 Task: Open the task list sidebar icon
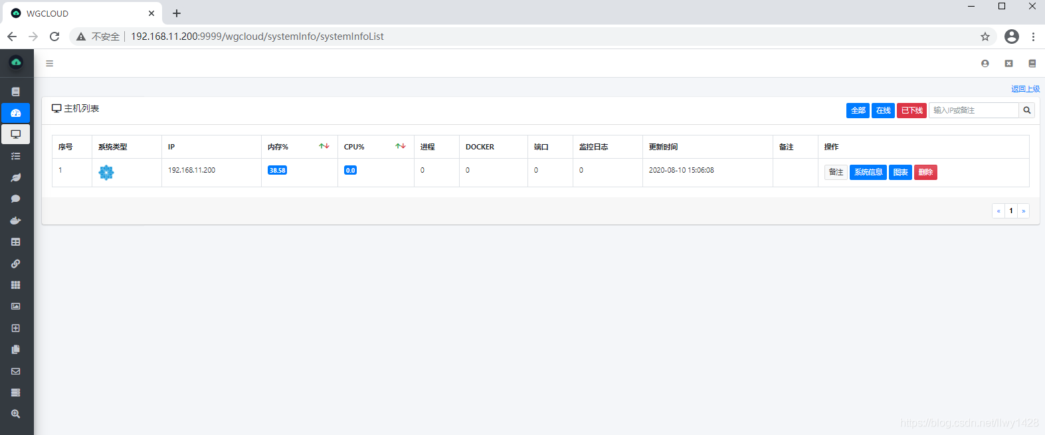pos(16,156)
